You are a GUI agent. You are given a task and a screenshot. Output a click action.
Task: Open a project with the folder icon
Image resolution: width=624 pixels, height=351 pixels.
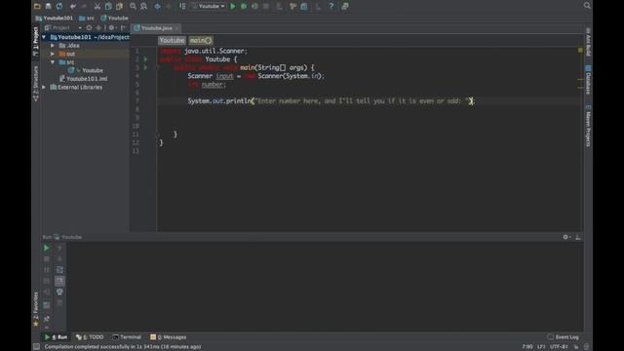(x=37, y=6)
